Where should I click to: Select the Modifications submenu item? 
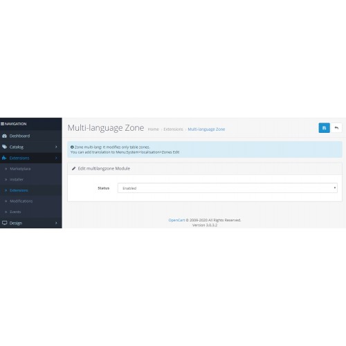pos(21,201)
